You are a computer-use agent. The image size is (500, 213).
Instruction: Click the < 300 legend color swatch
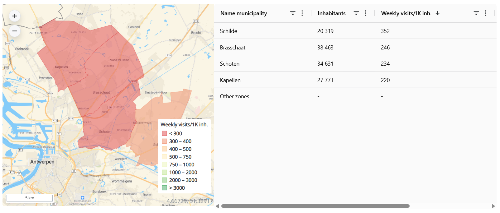pos(165,133)
